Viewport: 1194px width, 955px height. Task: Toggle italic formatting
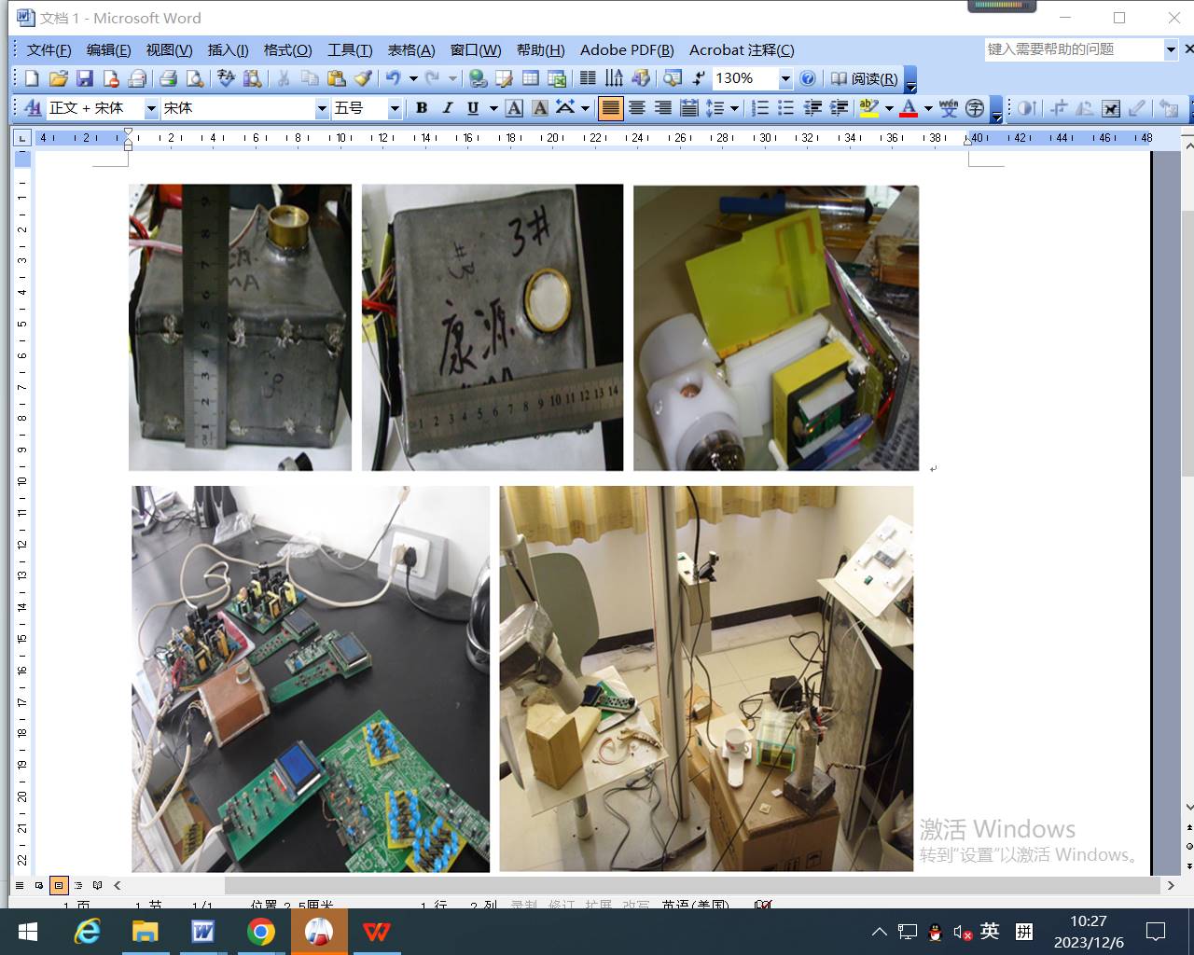pyautogui.click(x=447, y=108)
